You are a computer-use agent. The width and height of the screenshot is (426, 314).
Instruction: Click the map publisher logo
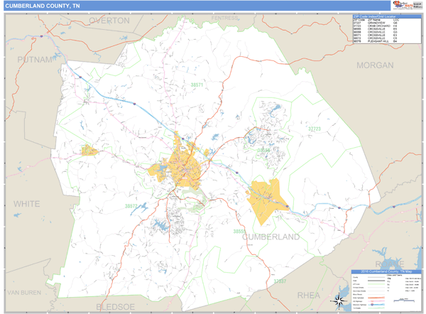[x=408, y=5]
